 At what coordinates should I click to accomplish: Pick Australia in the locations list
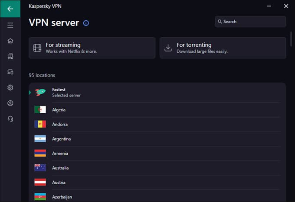[x=157, y=168]
